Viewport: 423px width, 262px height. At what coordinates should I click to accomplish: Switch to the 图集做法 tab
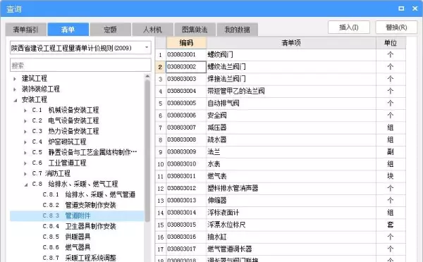195,30
